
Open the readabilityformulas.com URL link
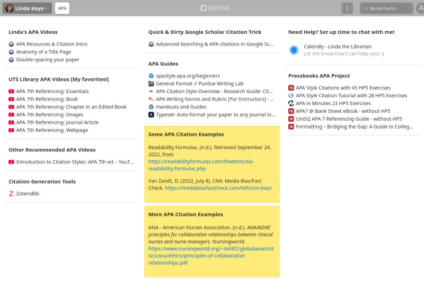point(201,165)
